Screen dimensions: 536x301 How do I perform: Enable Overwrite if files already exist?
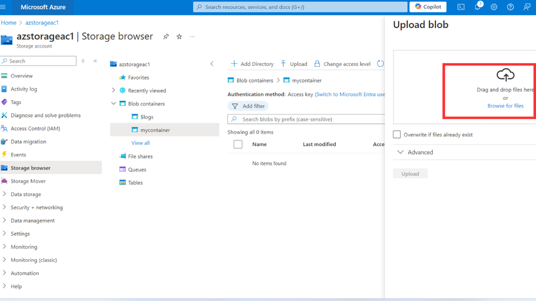tap(397, 134)
